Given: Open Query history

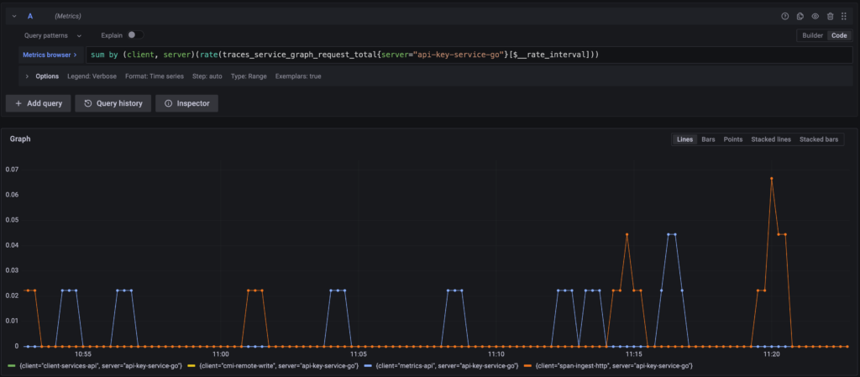Looking at the screenshot, I should (113, 103).
